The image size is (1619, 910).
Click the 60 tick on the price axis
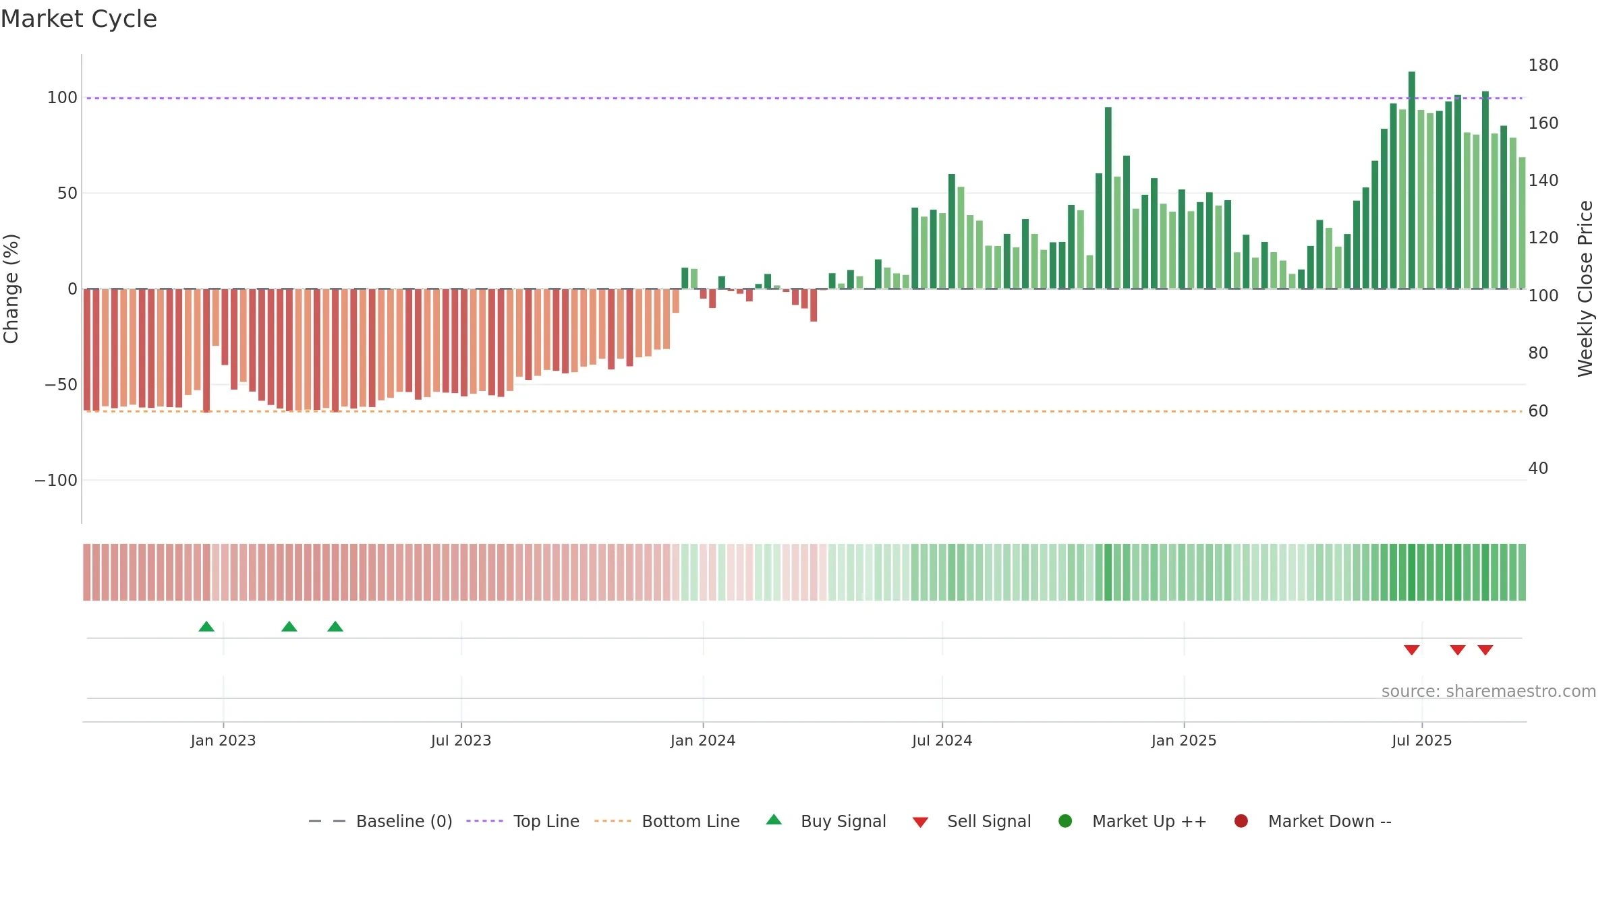(x=1539, y=411)
